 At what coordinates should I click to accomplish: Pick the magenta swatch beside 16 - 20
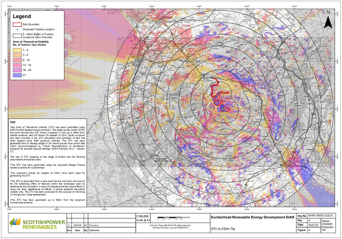coord(18,70)
